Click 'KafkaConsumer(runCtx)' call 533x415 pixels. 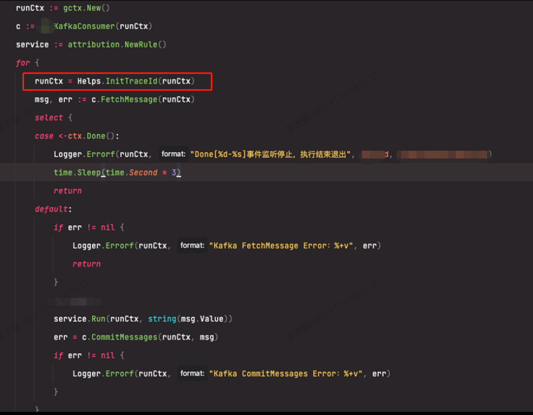pos(103,27)
